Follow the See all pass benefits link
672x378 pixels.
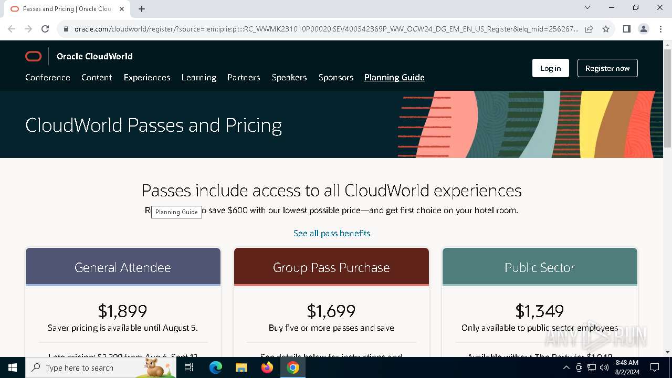pyautogui.click(x=332, y=233)
